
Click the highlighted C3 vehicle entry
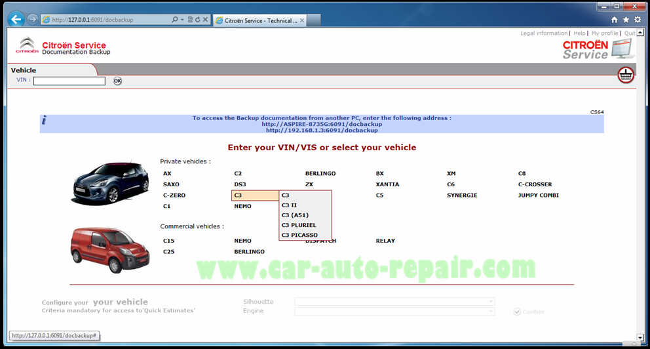[x=255, y=195]
